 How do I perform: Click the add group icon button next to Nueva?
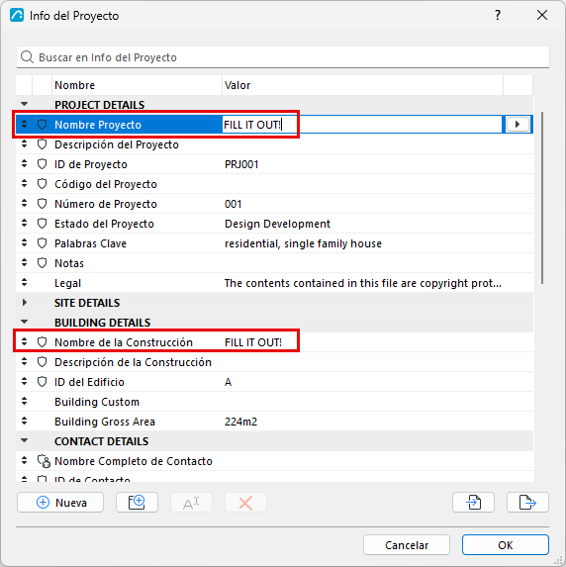pos(137,503)
